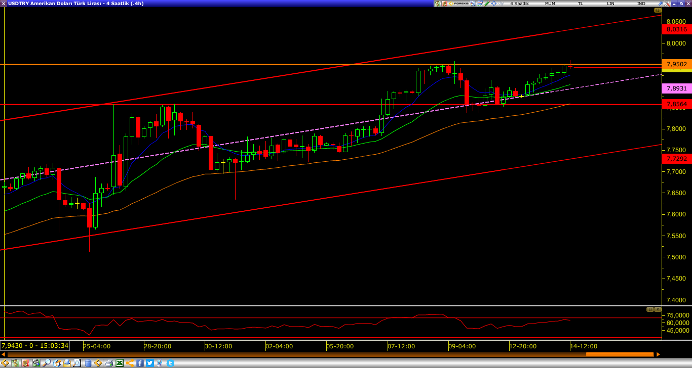Viewport: 692px width, 368px height.
Task: Click the horizontal scrollbar left arrow
Action: tap(3, 354)
